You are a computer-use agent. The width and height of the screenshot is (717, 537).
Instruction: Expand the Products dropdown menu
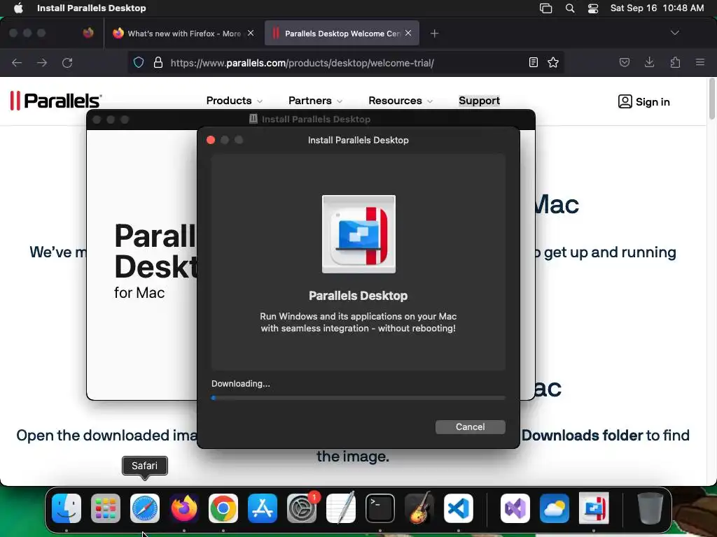(234, 101)
